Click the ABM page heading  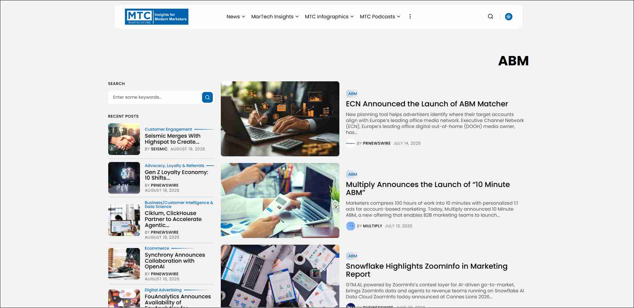pos(513,61)
